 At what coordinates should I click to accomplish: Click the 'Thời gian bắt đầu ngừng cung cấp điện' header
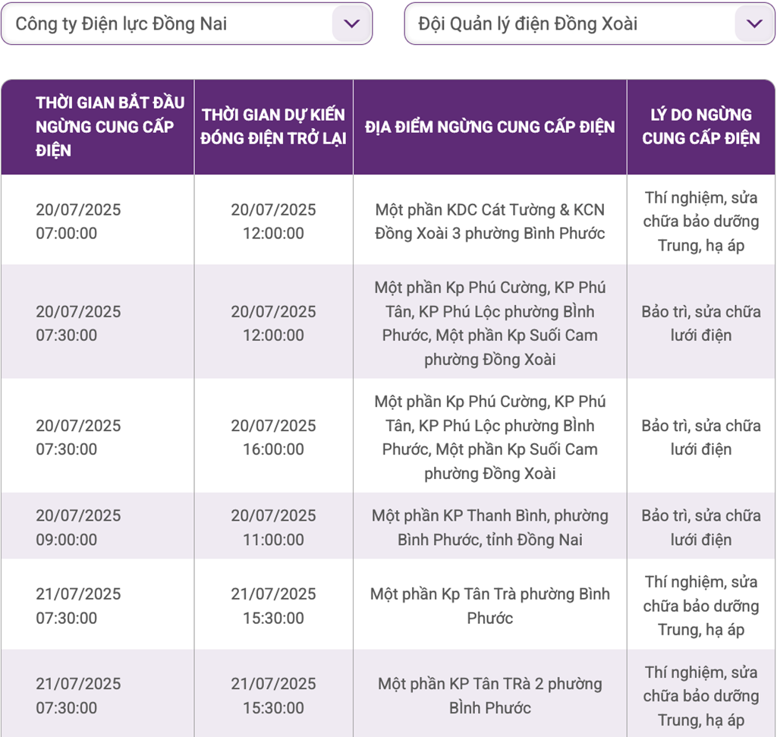point(98,127)
